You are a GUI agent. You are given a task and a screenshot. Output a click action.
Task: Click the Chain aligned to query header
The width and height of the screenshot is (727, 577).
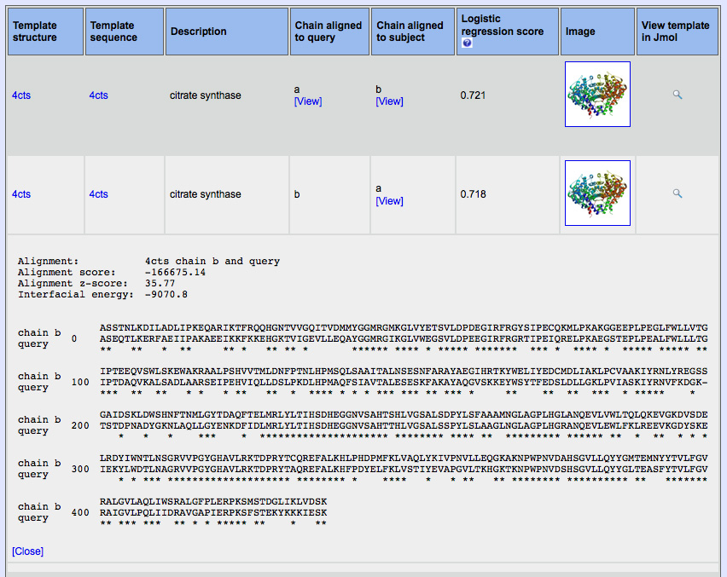tap(329, 32)
